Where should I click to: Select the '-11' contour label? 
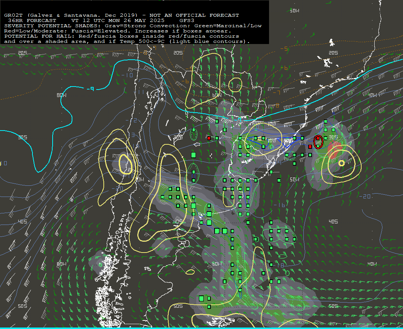pos(139,92)
